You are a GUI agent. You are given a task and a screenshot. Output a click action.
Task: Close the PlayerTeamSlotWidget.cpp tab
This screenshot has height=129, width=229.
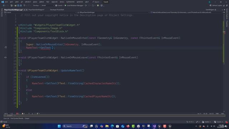[27, 10]
